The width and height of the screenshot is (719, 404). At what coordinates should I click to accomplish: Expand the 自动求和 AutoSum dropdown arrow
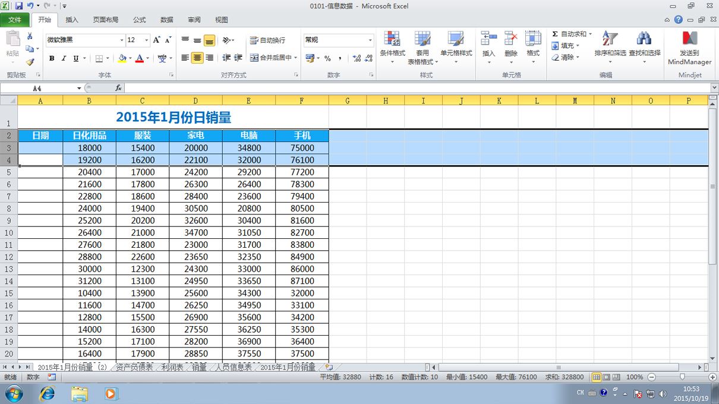(590, 34)
